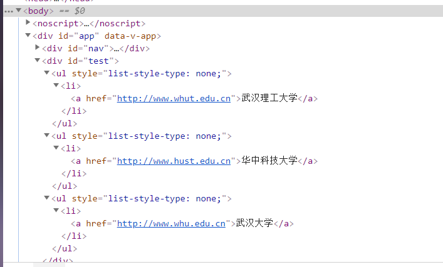The width and height of the screenshot is (443, 267).
Task: Select closing </ul> after whut link
Action: coord(65,123)
